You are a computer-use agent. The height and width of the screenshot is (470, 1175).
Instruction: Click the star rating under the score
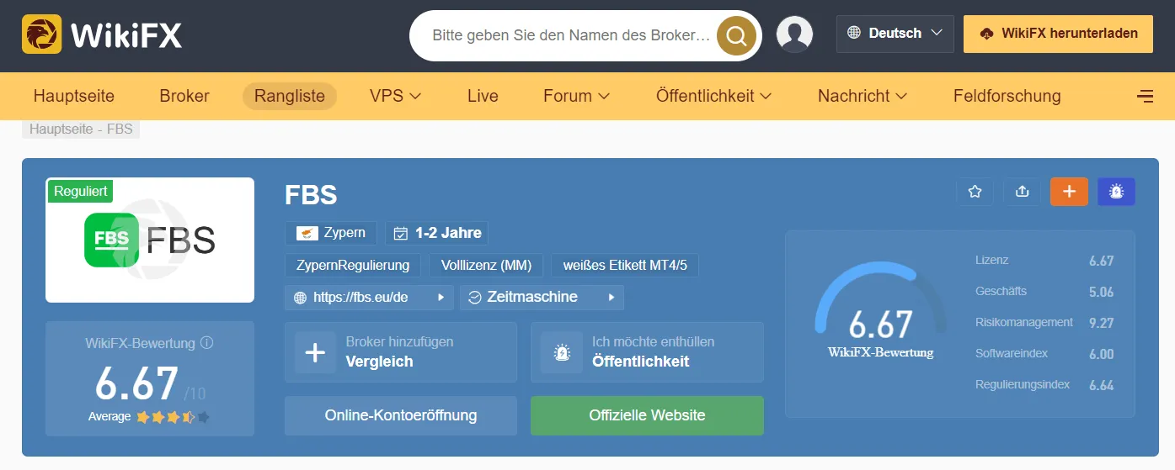[x=173, y=417]
